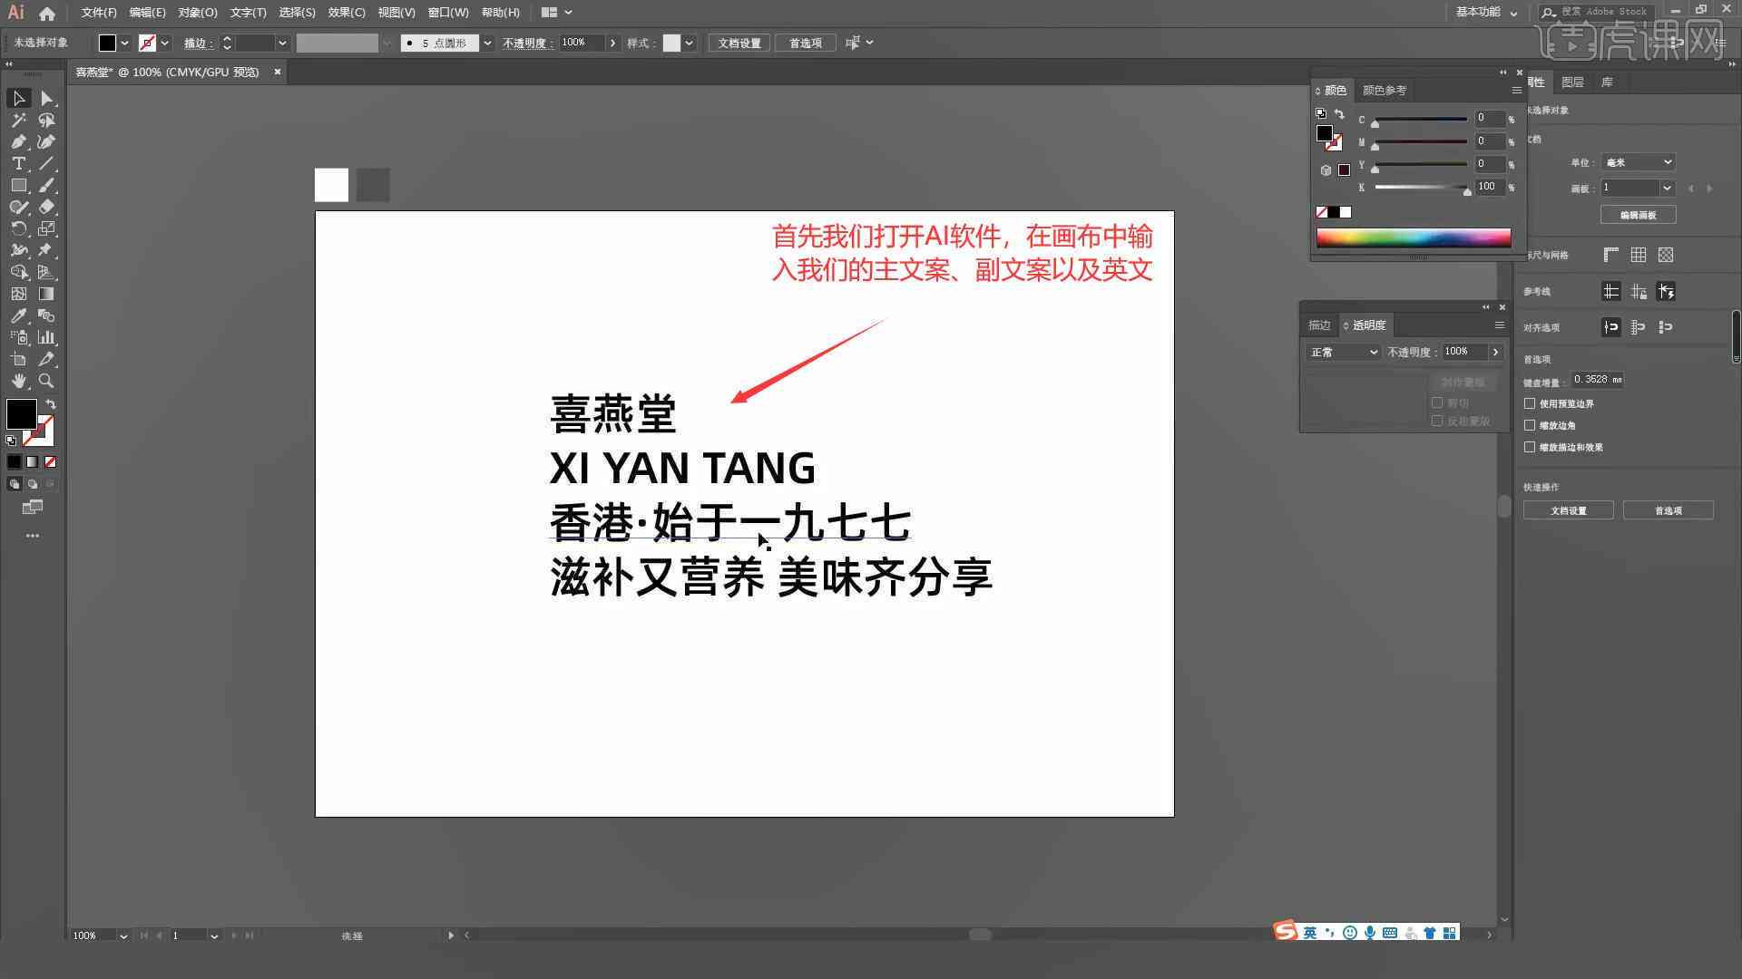Toggle 缩放角 checkbox
The width and height of the screenshot is (1742, 979).
[1531, 425]
